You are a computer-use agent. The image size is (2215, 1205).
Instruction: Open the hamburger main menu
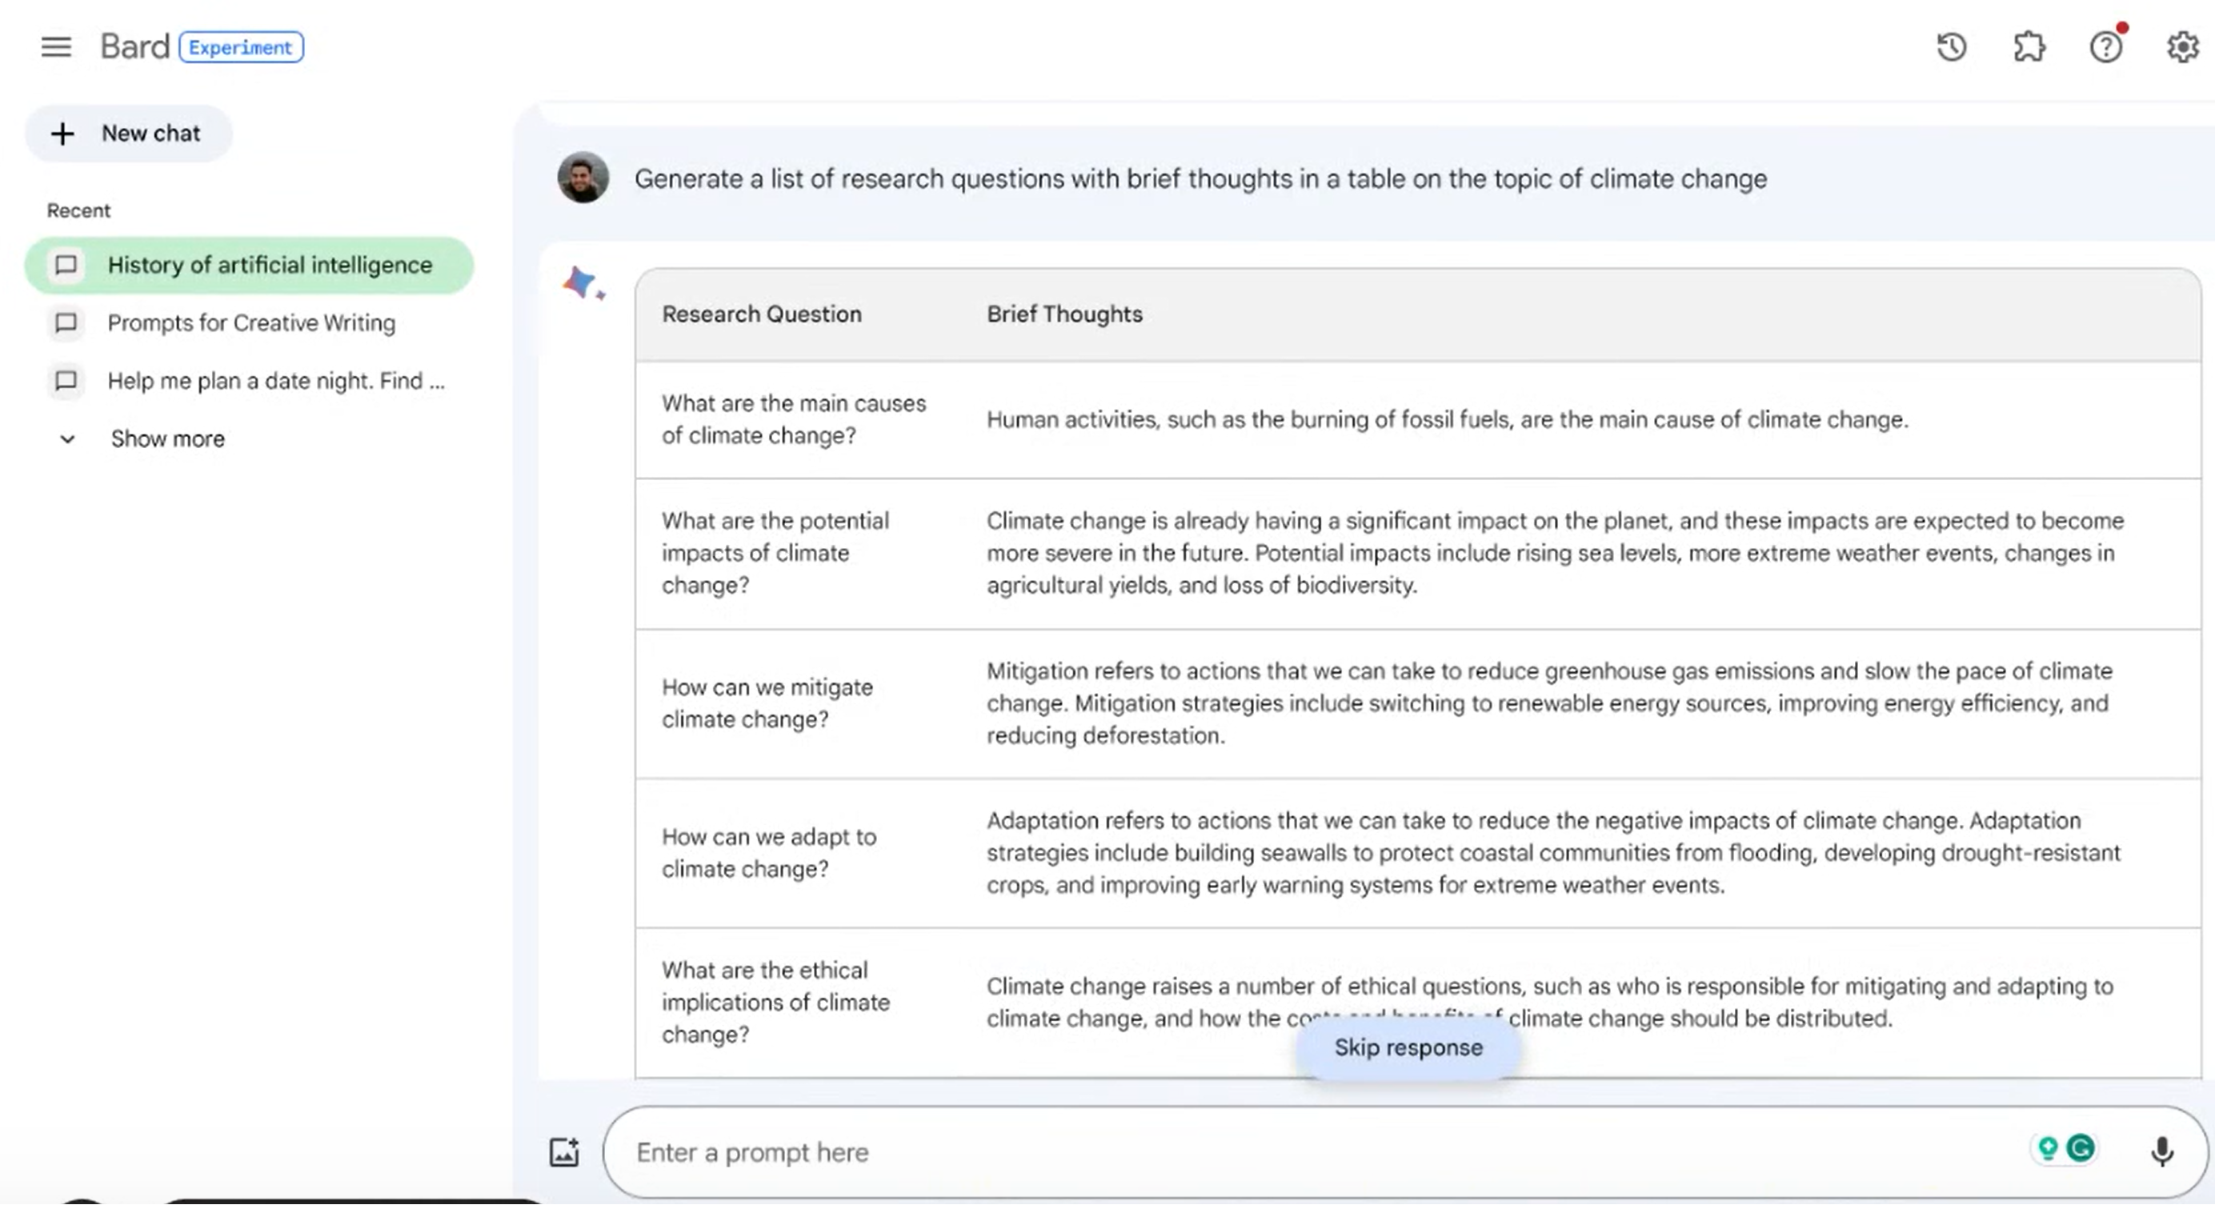click(56, 46)
